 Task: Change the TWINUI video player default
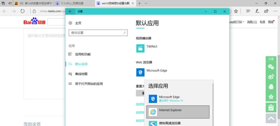click(x=147, y=49)
